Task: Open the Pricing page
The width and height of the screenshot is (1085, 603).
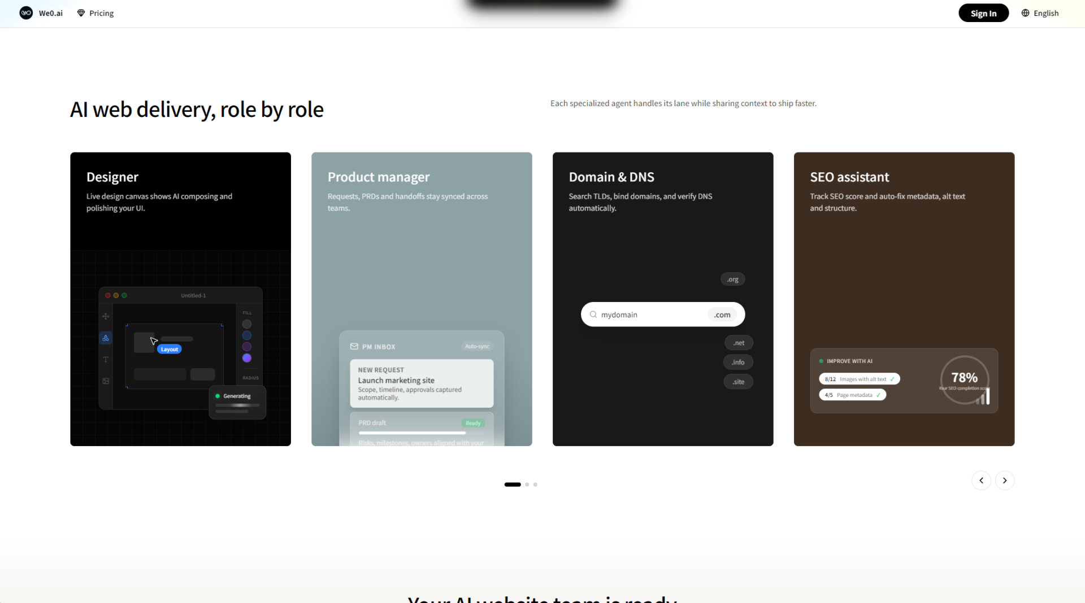Action: pyautogui.click(x=96, y=13)
